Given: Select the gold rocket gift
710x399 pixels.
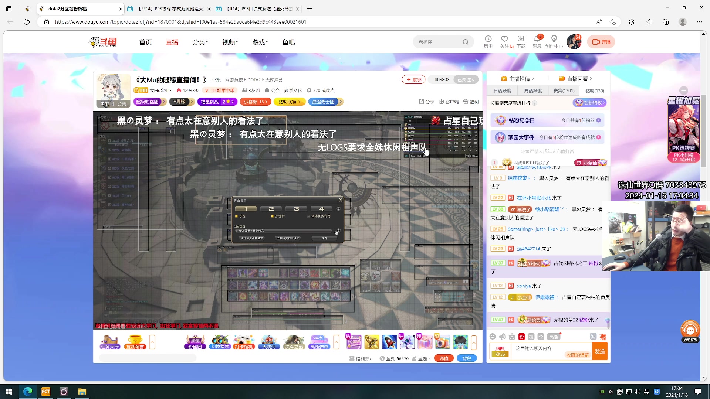Looking at the screenshot, I should [x=372, y=342].
